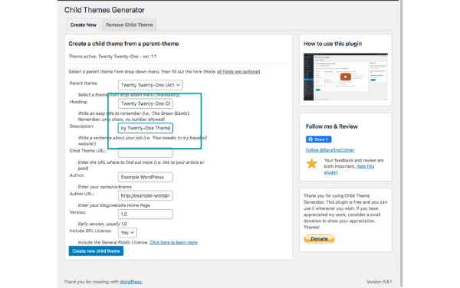460x288 pixels.
Task: Focus the Heading input field
Action: click(145, 103)
